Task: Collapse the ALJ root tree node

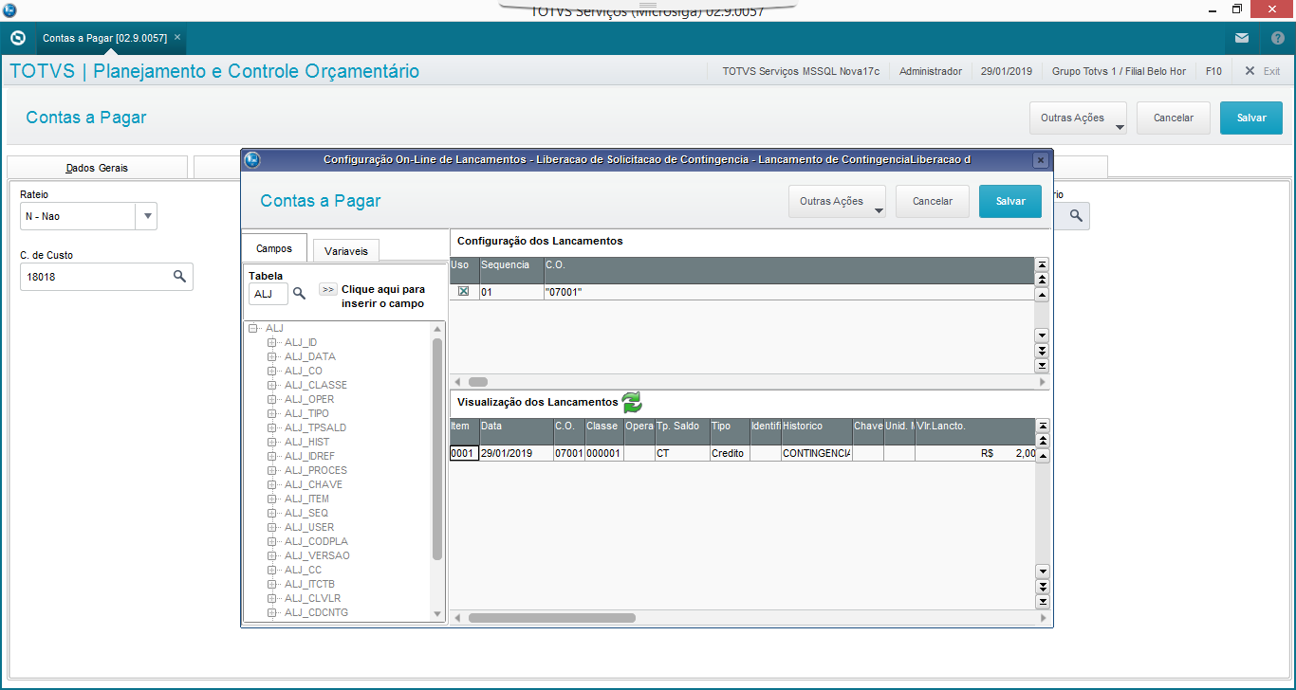Action: tap(253, 328)
